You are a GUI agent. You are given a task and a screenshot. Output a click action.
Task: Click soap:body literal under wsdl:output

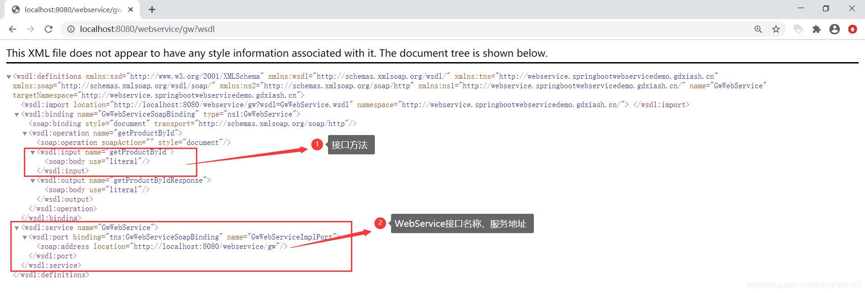tap(97, 190)
